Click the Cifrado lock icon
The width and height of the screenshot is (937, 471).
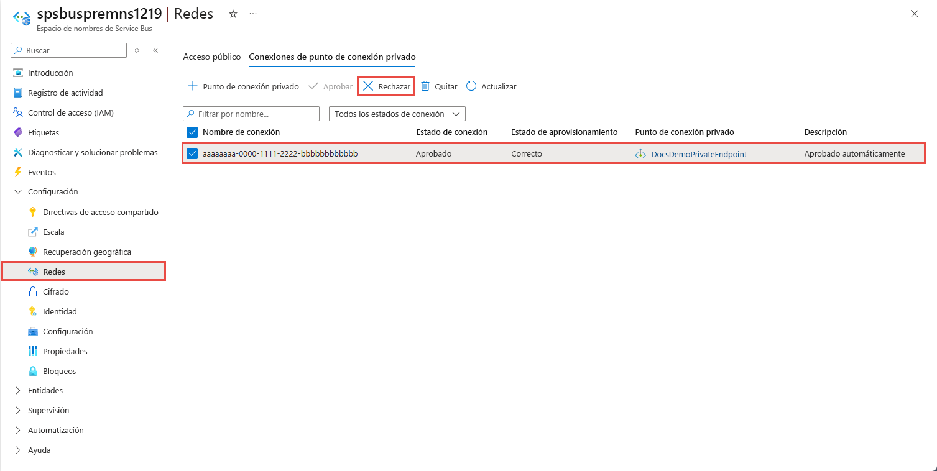pyautogui.click(x=33, y=291)
